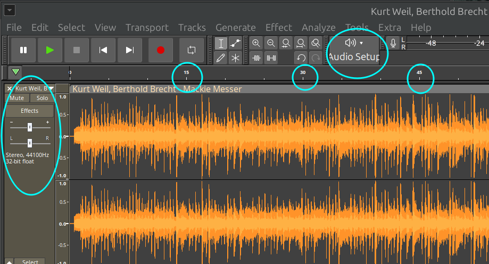Select the Selection (I-beam) tool

(x=221, y=43)
